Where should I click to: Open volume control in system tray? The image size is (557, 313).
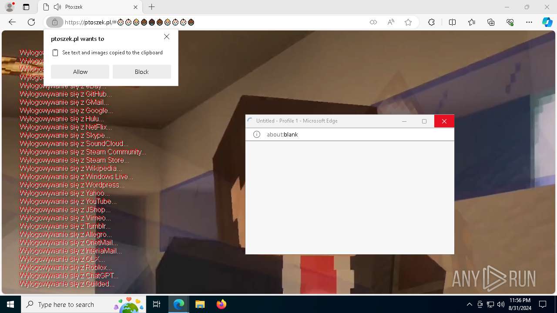coord(500,304)
